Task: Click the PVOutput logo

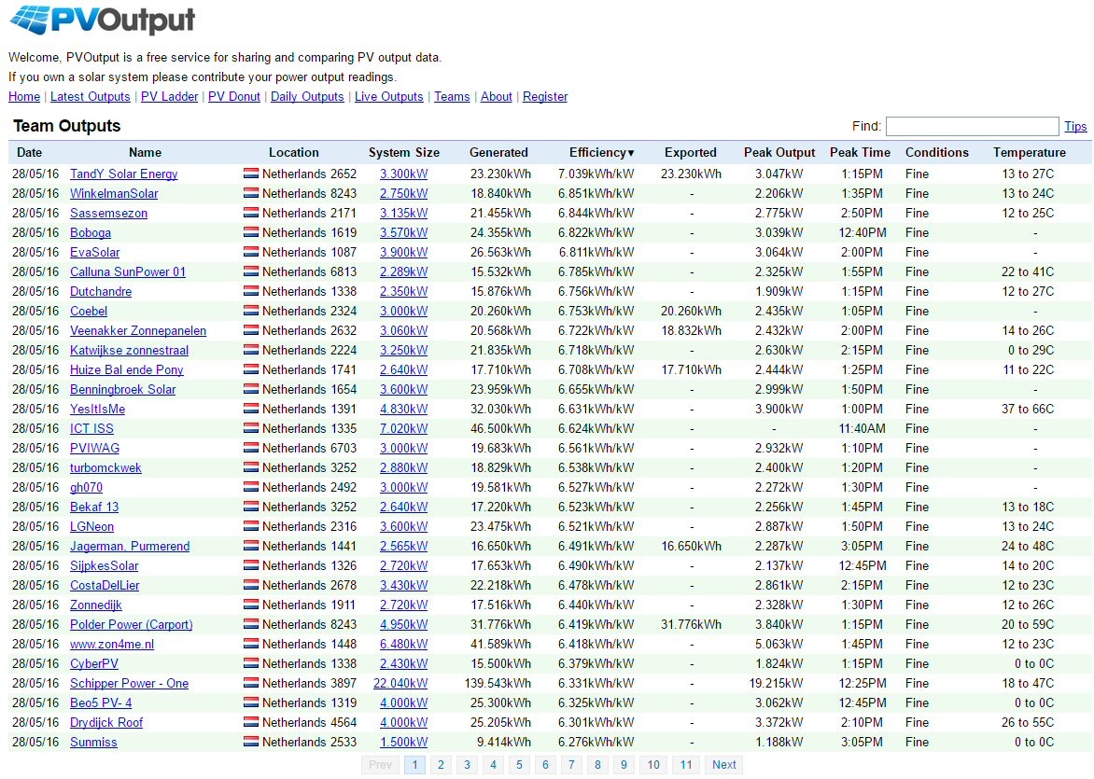Action: pyautogui.click(x=103, y=21)
